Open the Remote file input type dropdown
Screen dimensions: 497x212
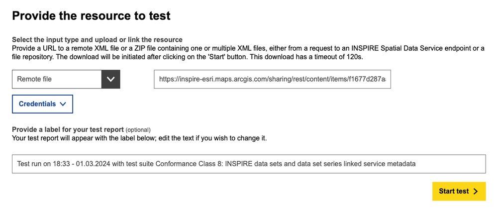tap(66, 79)
